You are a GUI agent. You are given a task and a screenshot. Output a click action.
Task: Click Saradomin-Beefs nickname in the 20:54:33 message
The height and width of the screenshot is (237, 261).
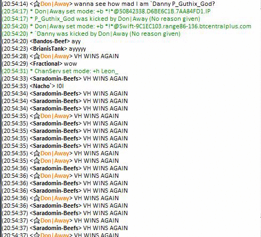[56, 78]
